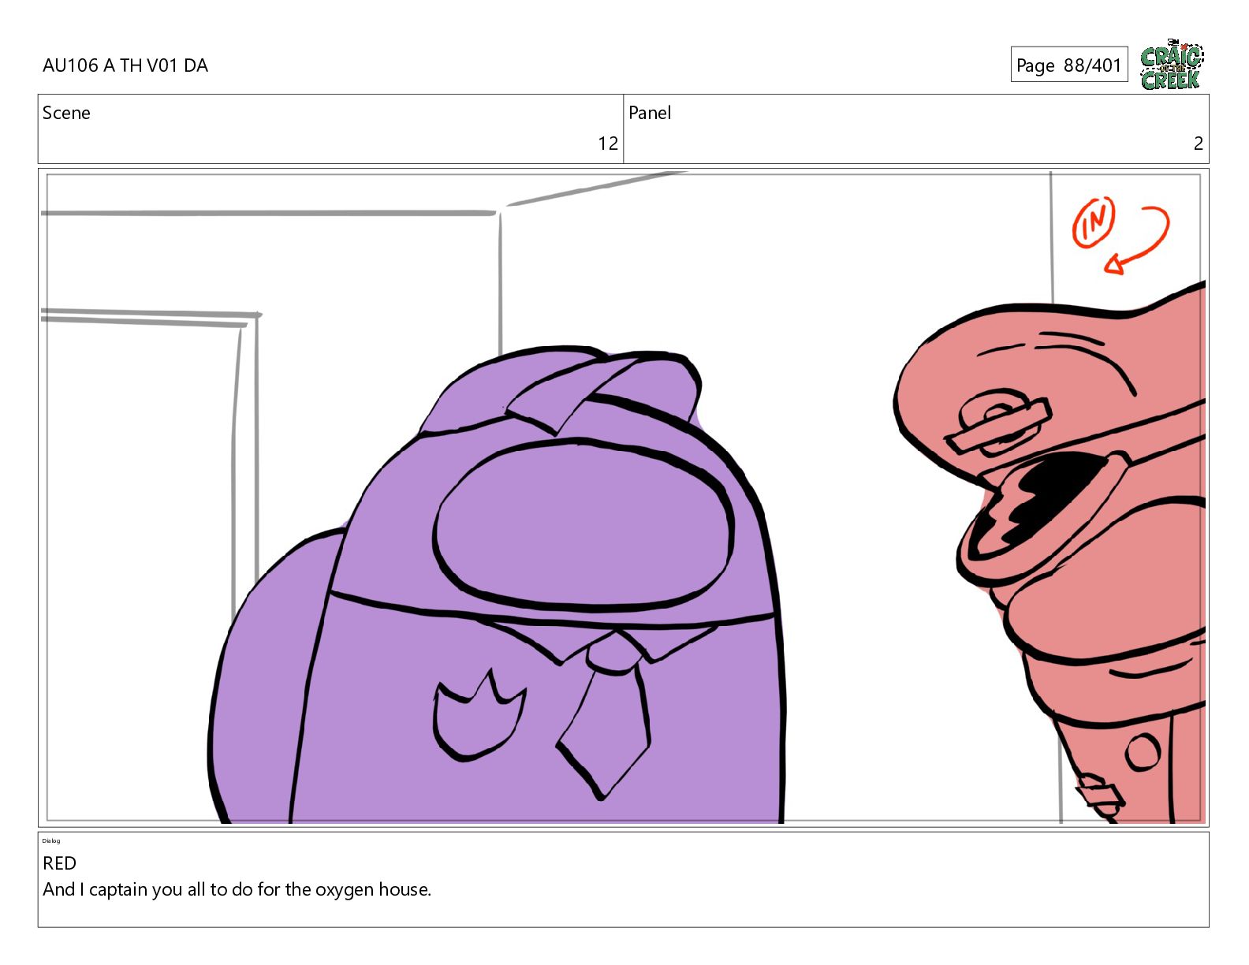Click the 'RED' speaker name
Viewport: 1249px width, 965px height.
point(60,863)
